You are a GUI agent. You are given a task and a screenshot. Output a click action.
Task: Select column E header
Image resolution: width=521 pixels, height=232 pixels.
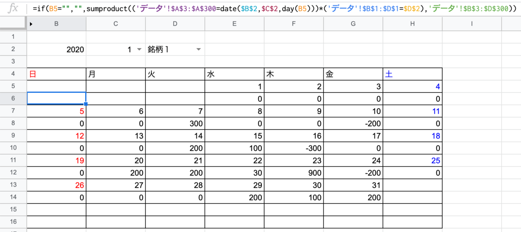pos(234,24)
